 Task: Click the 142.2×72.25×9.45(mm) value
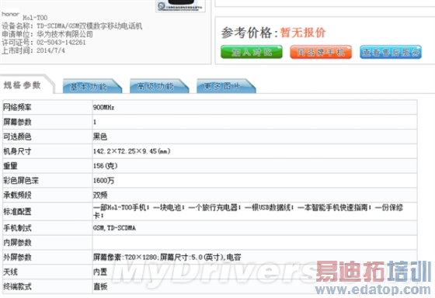point(132,151)
